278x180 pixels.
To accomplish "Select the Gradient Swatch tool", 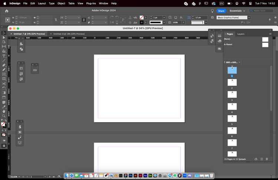I will (x=4, y=93).
